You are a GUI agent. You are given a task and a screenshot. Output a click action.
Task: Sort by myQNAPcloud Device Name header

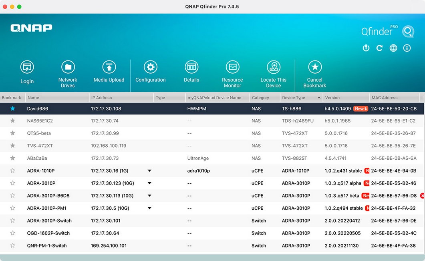click(x=218, y=98)
